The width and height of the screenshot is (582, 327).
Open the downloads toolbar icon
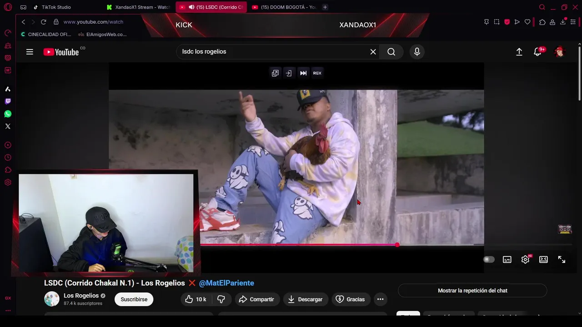tap(563, 21)
